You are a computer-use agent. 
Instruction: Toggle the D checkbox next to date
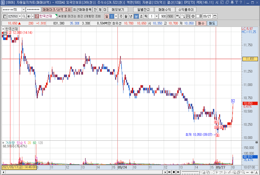[x=198, y=16]
